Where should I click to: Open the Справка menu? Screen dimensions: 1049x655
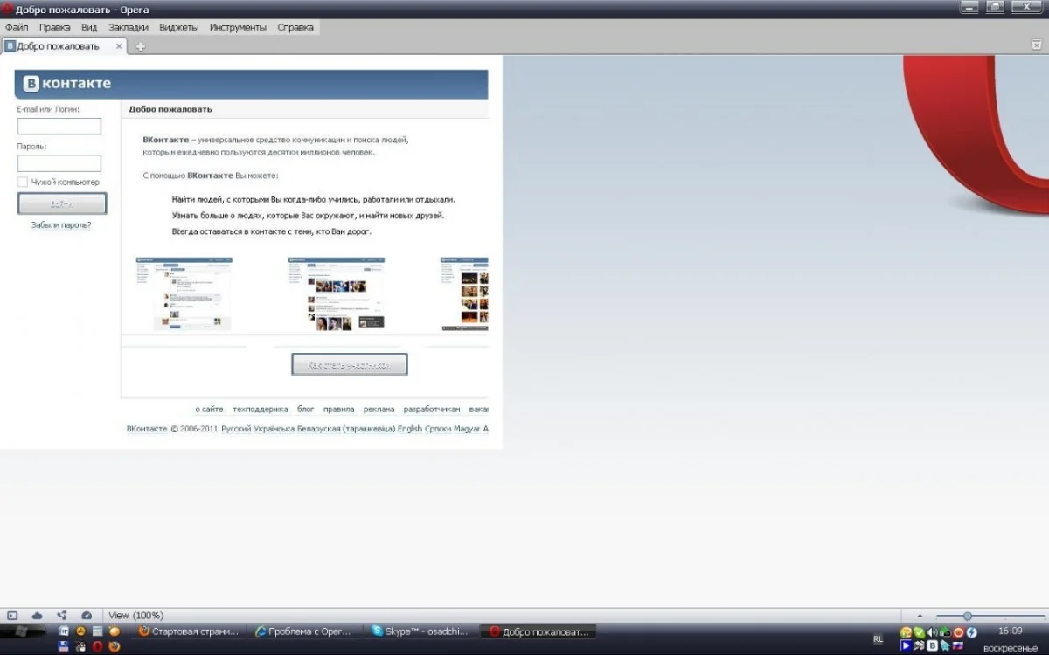coord(295,27)
